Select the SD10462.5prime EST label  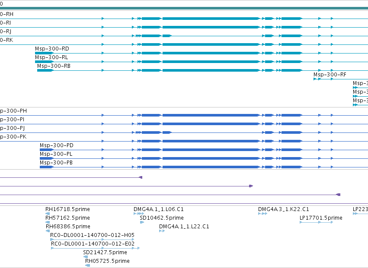point(162,218)
